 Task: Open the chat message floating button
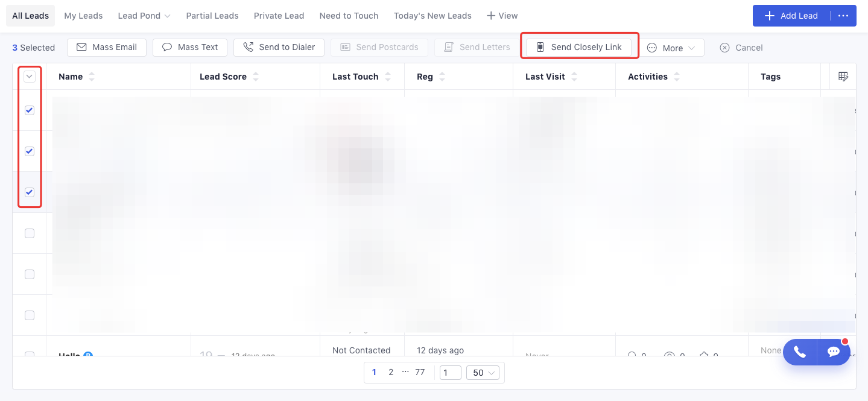pyautogui.click(x=834, y=352)
